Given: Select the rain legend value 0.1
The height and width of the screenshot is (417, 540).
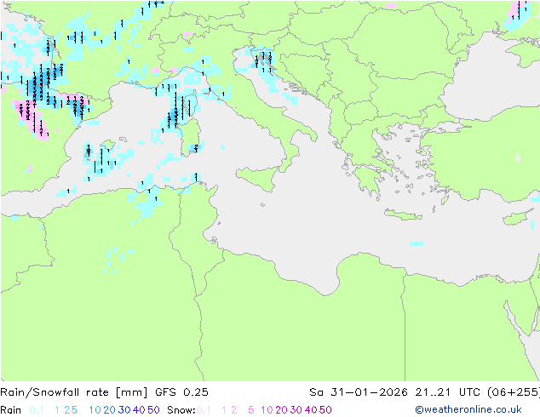Looking at the screenshot, I should coord(37,410).
